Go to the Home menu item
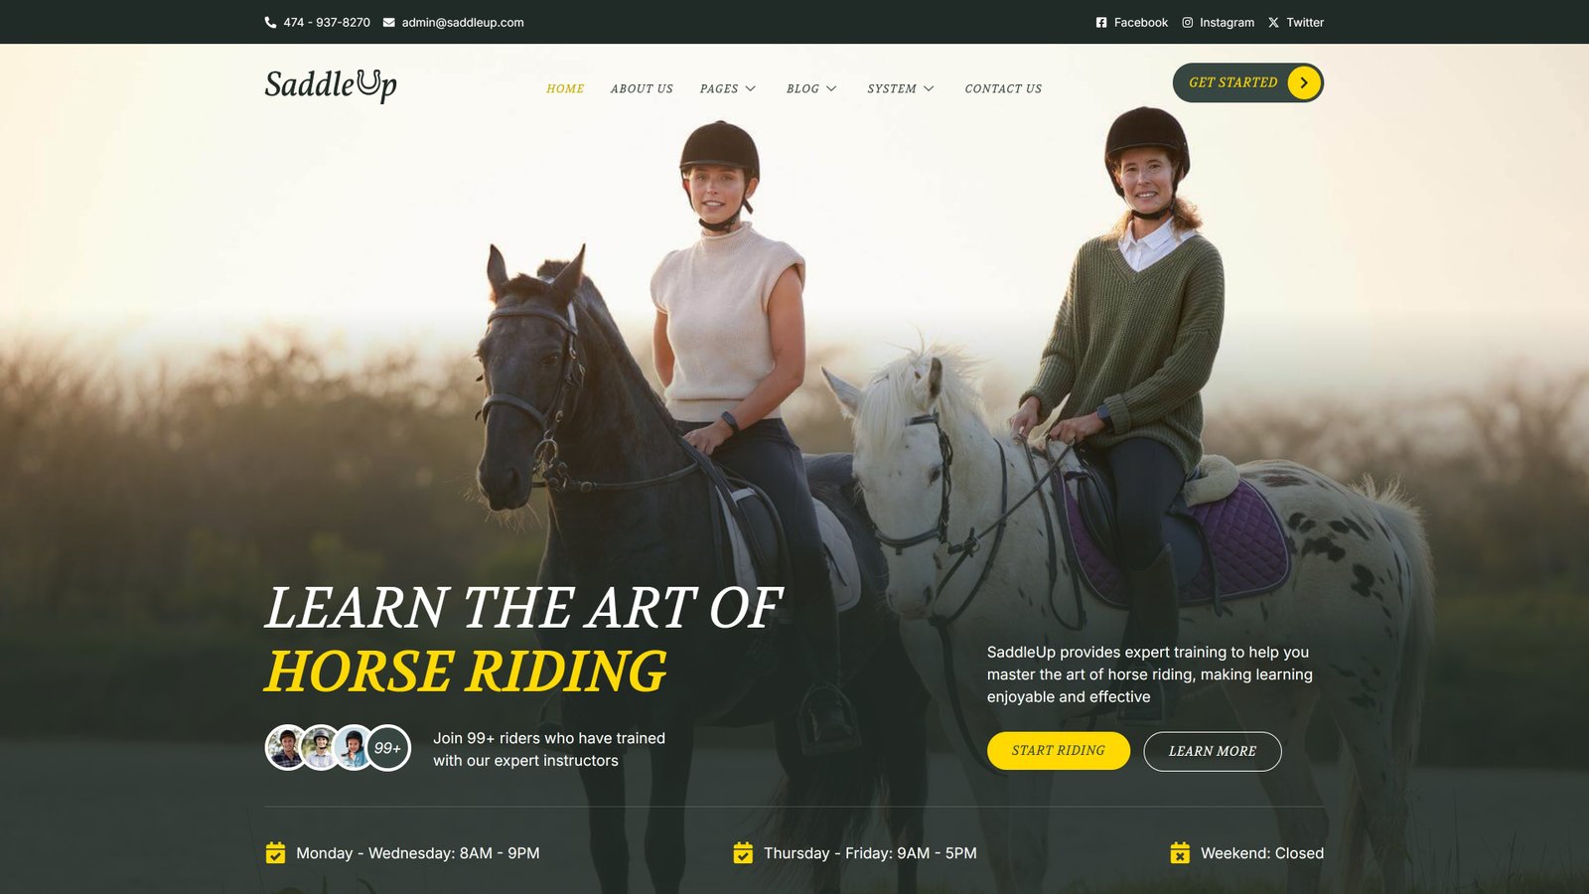1589x894 pixels. point(565,88)
